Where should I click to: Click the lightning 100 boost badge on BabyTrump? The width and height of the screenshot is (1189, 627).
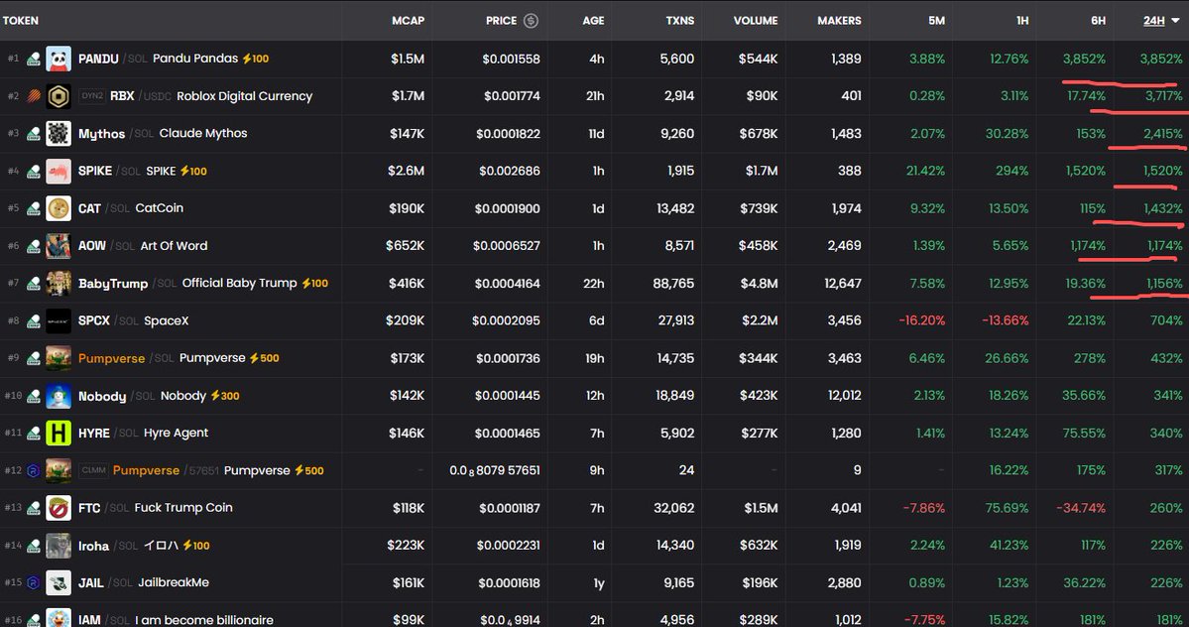pos(314,284)
